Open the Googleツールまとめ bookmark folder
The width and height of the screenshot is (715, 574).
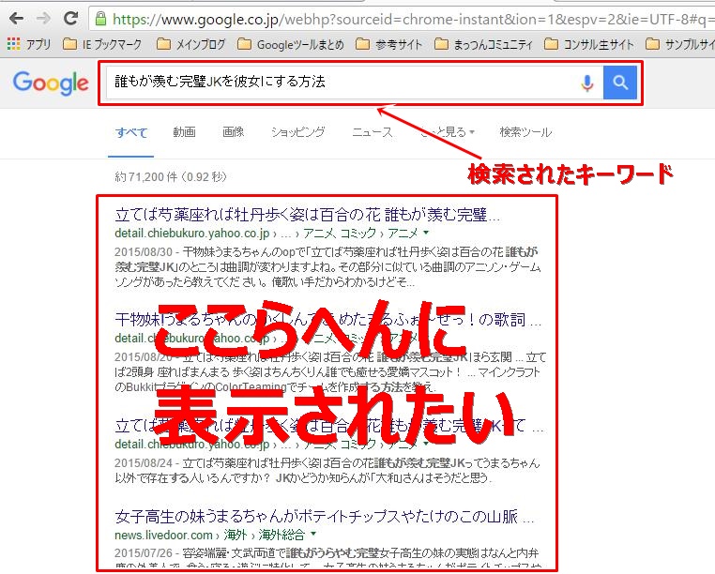[x=291, y=44]
